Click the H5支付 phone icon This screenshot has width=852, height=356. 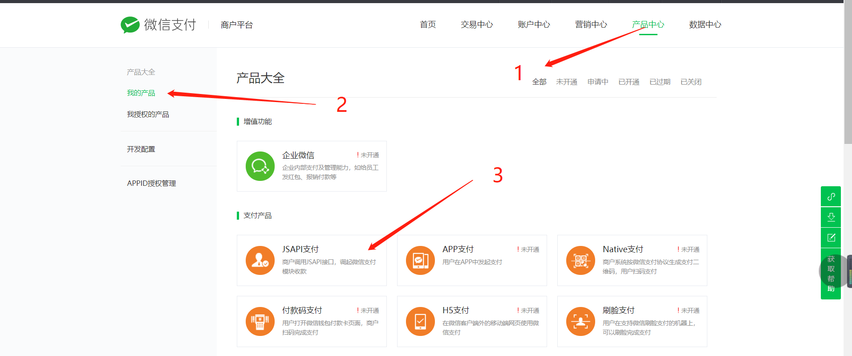tap(420, 321)
